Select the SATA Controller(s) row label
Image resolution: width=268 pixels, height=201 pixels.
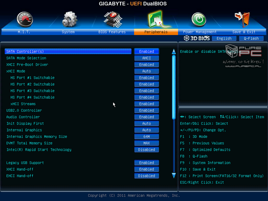point(25,52)
